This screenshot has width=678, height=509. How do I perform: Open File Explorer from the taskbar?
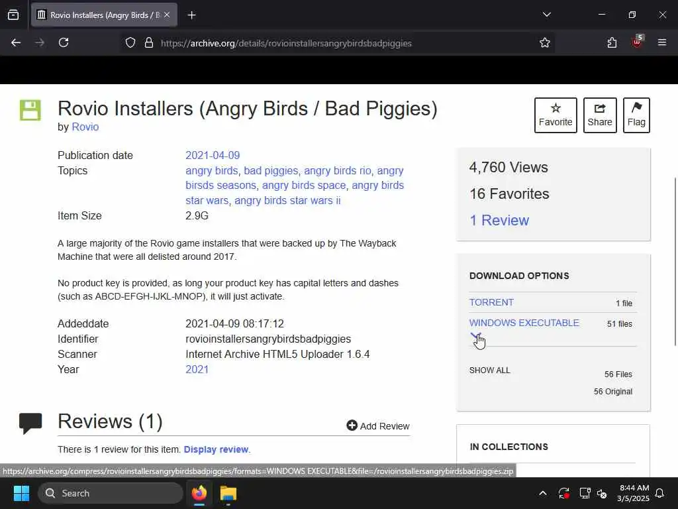click(228, 493)
